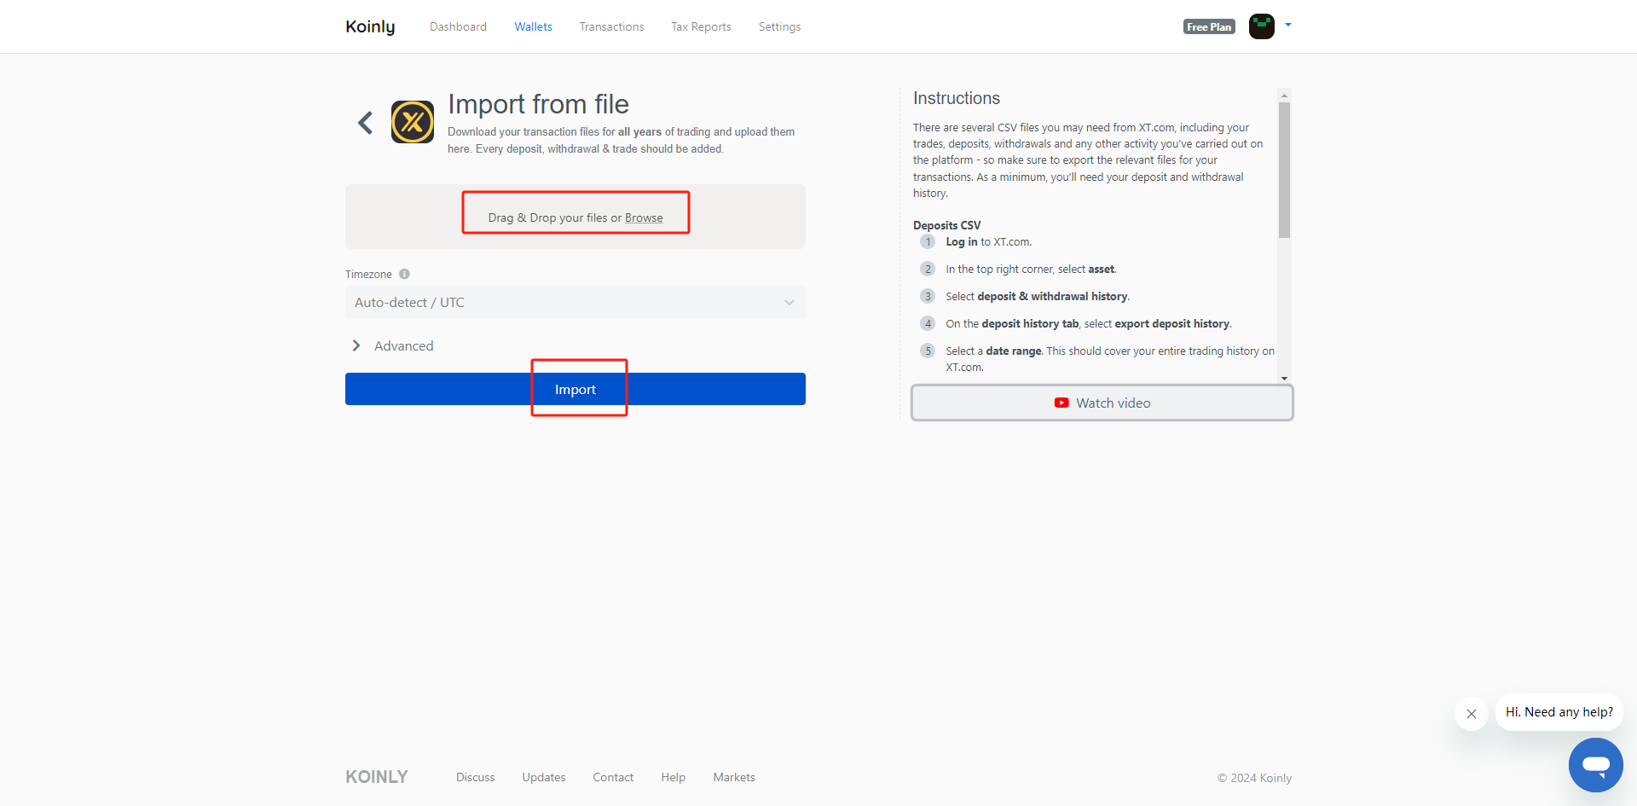
Task: Open Tax Reports page
Action: pyautogui.click(x=701, y=26)
